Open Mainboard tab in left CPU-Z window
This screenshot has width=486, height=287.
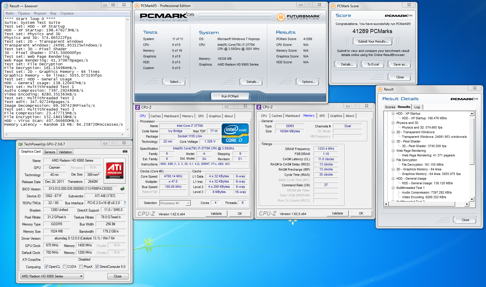[x=171, y=116]
